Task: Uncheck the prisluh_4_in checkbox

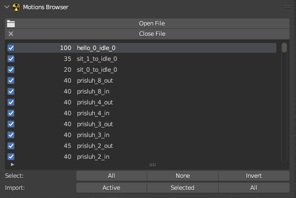Action: (x=11, y=113)
